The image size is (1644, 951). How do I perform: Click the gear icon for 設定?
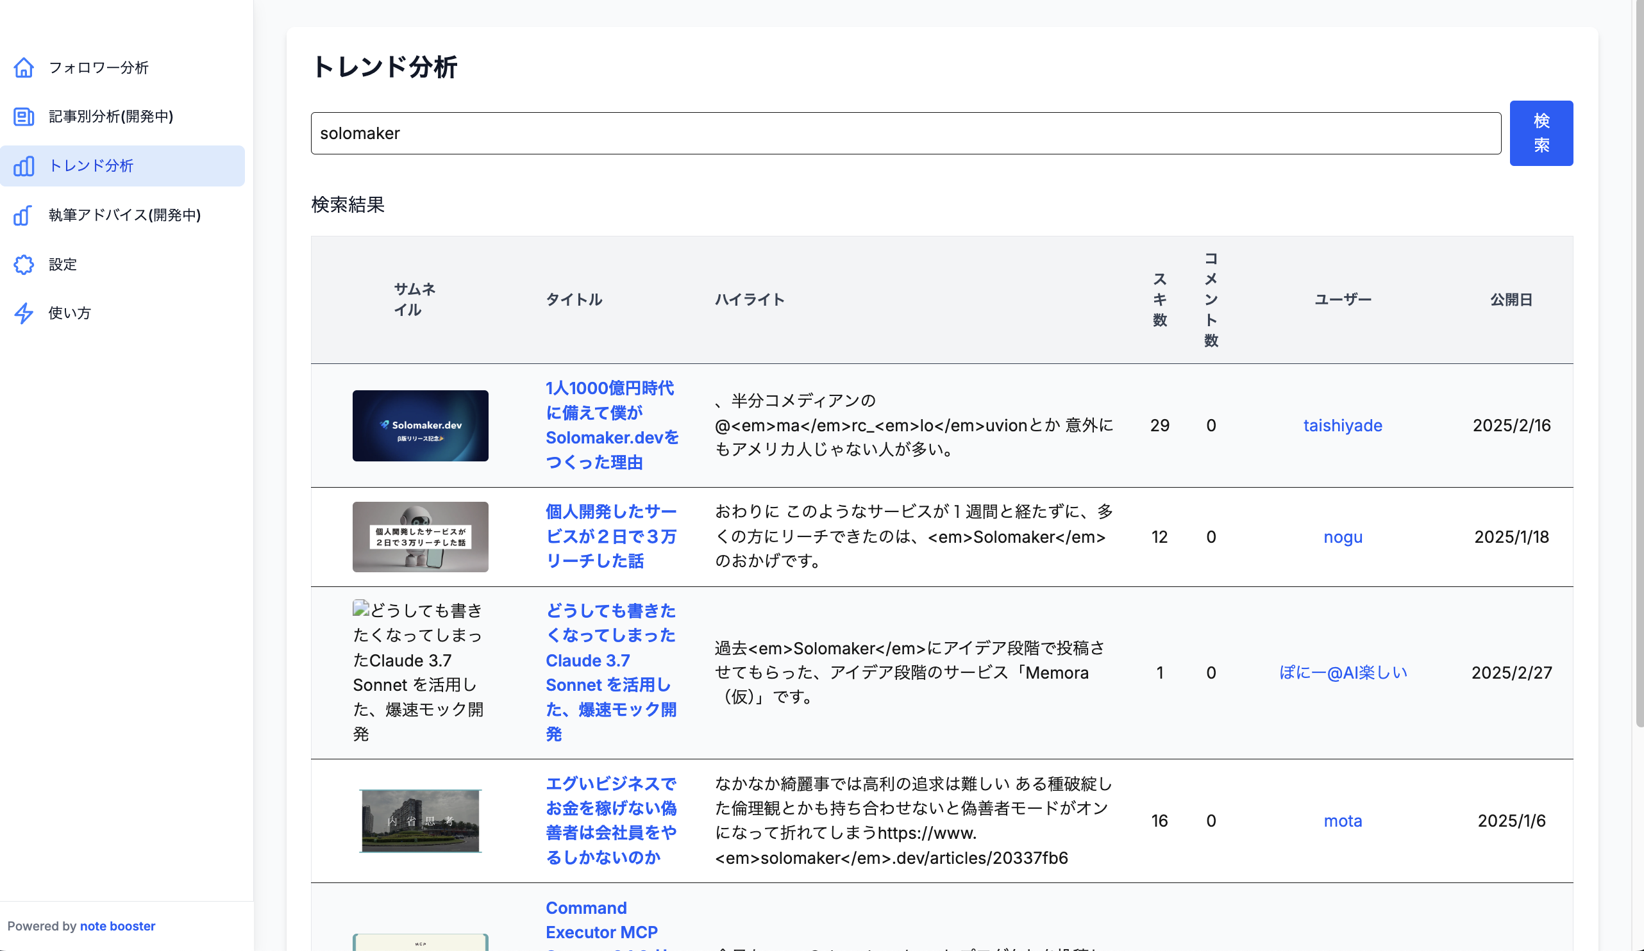[24, 264]
